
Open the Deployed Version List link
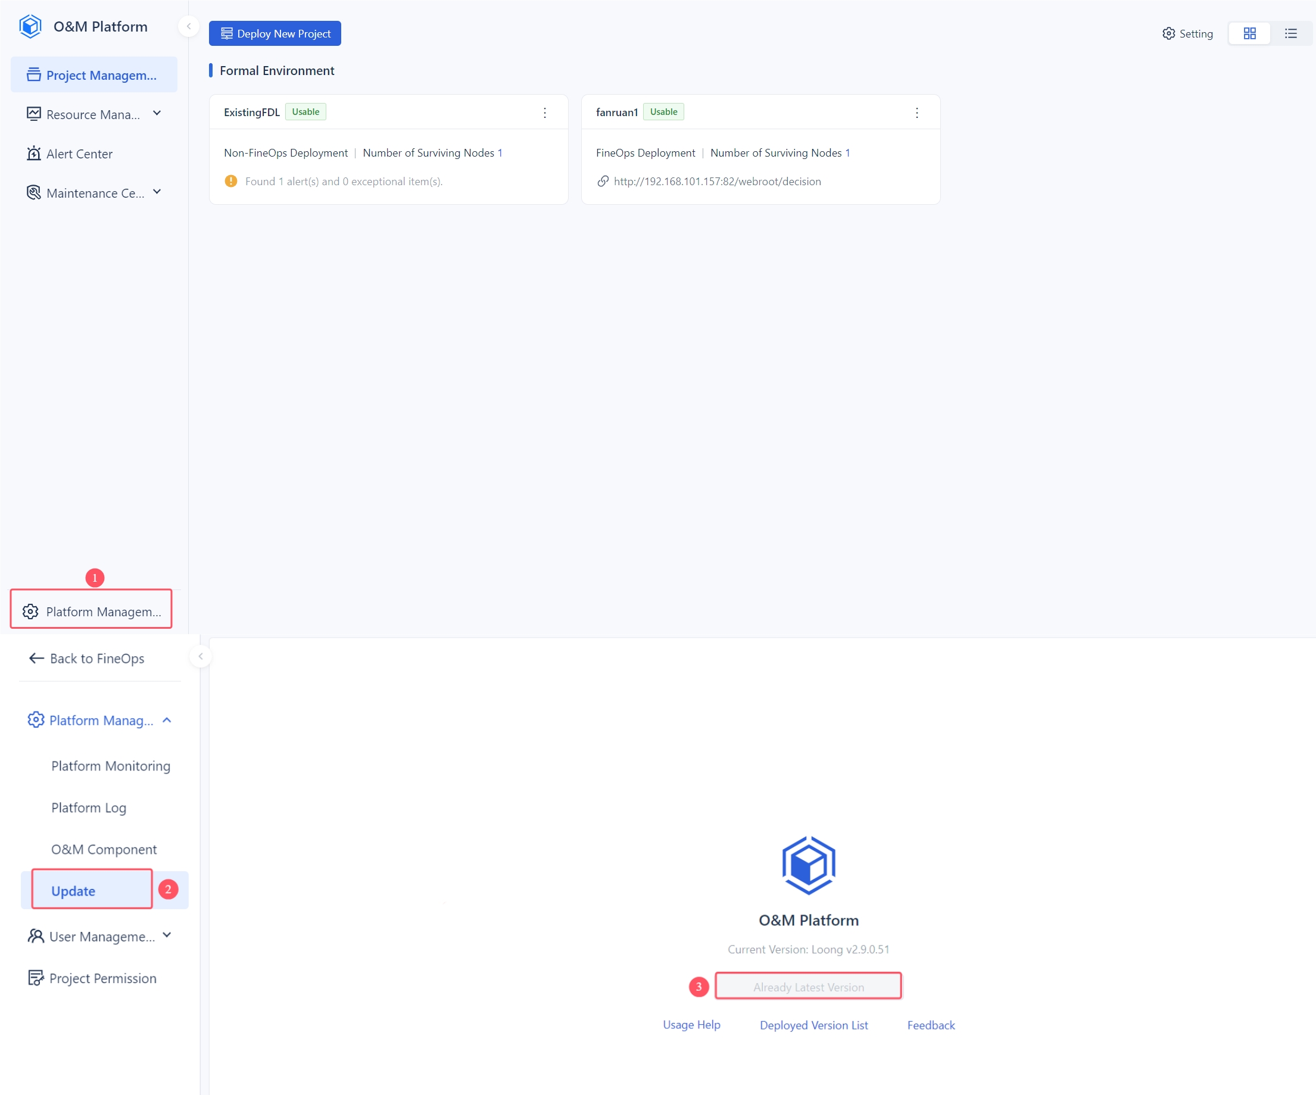pos(813,1025)
